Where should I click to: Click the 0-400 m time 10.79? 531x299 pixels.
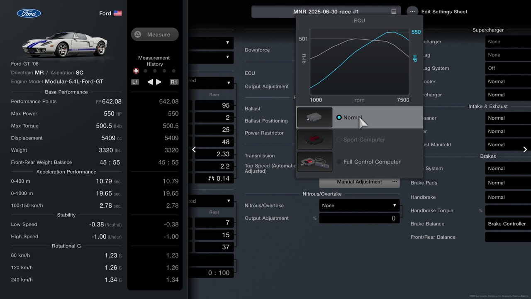click(x=104, y=181)
